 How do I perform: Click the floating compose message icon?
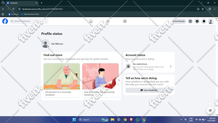coord(210,110)
